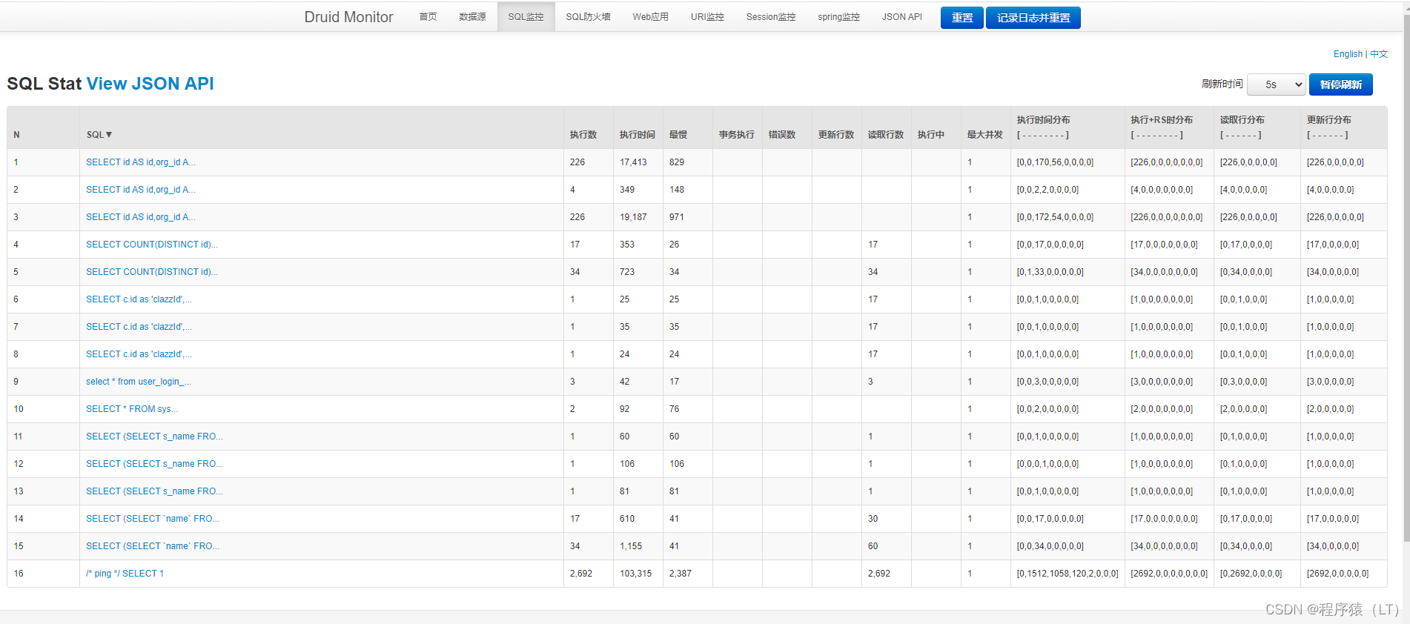Click histogram [0,0,170,56,0,0,0,0]

pyautogui.click(x=1055, y=162)
